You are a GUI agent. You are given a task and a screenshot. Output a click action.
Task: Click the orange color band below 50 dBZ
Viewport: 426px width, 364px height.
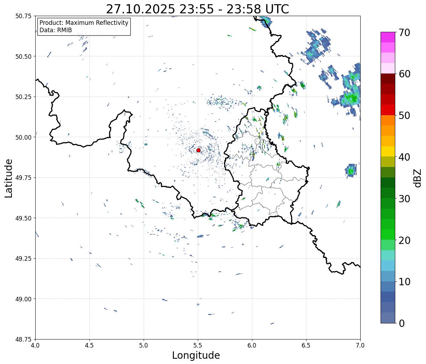(388, 120)
